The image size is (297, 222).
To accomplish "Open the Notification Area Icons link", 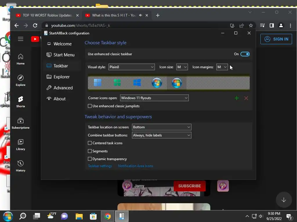I will tap(135, 166).
